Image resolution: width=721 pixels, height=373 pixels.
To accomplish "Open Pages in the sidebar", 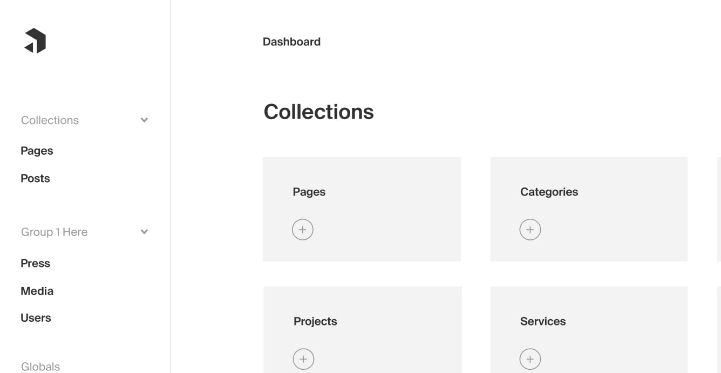I will tap(37, 151).
